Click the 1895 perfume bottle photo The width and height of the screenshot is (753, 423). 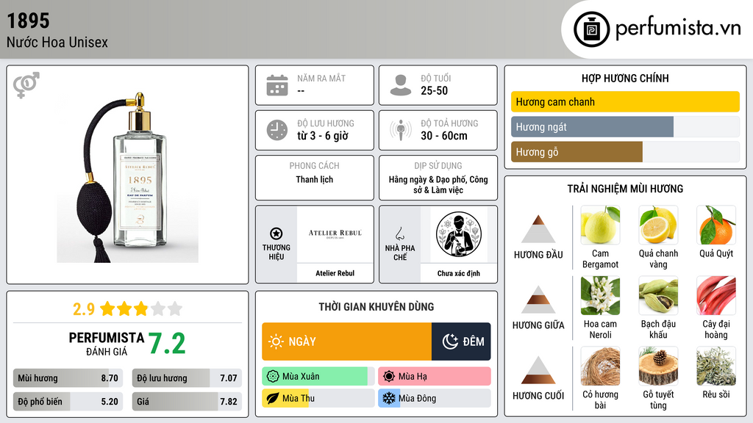click(x=127, y=176)
